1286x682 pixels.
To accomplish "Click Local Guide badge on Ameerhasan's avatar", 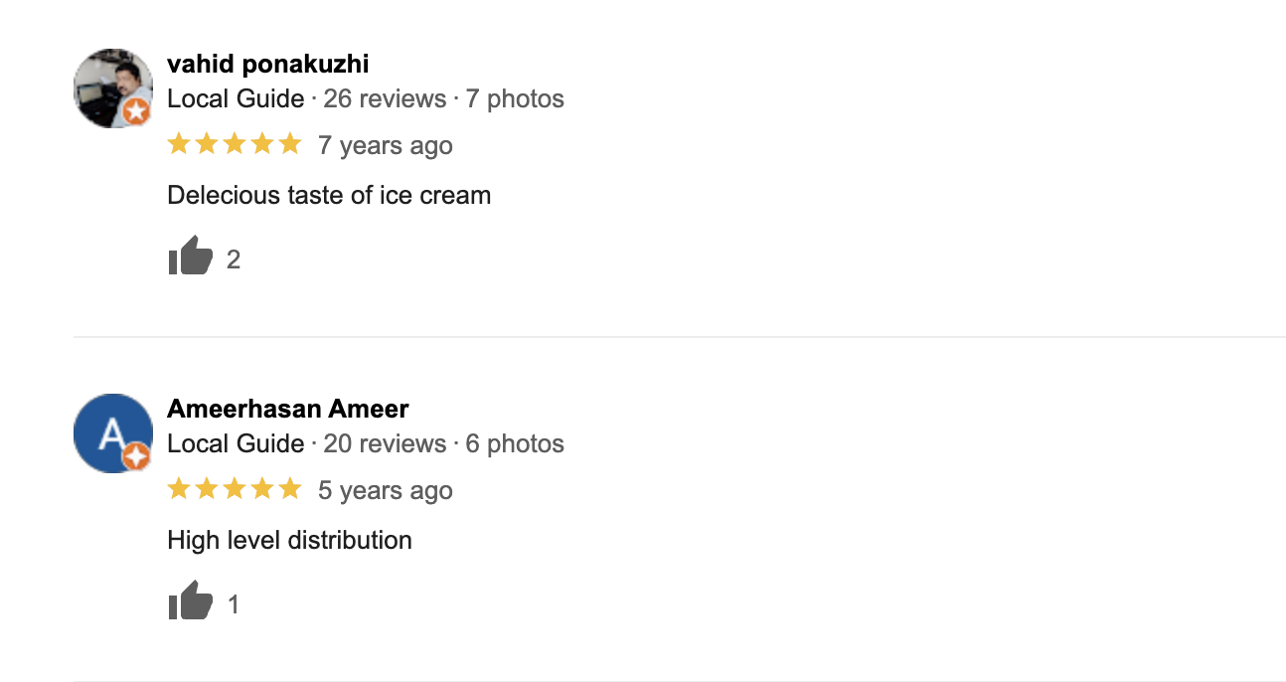I will 137,456.
